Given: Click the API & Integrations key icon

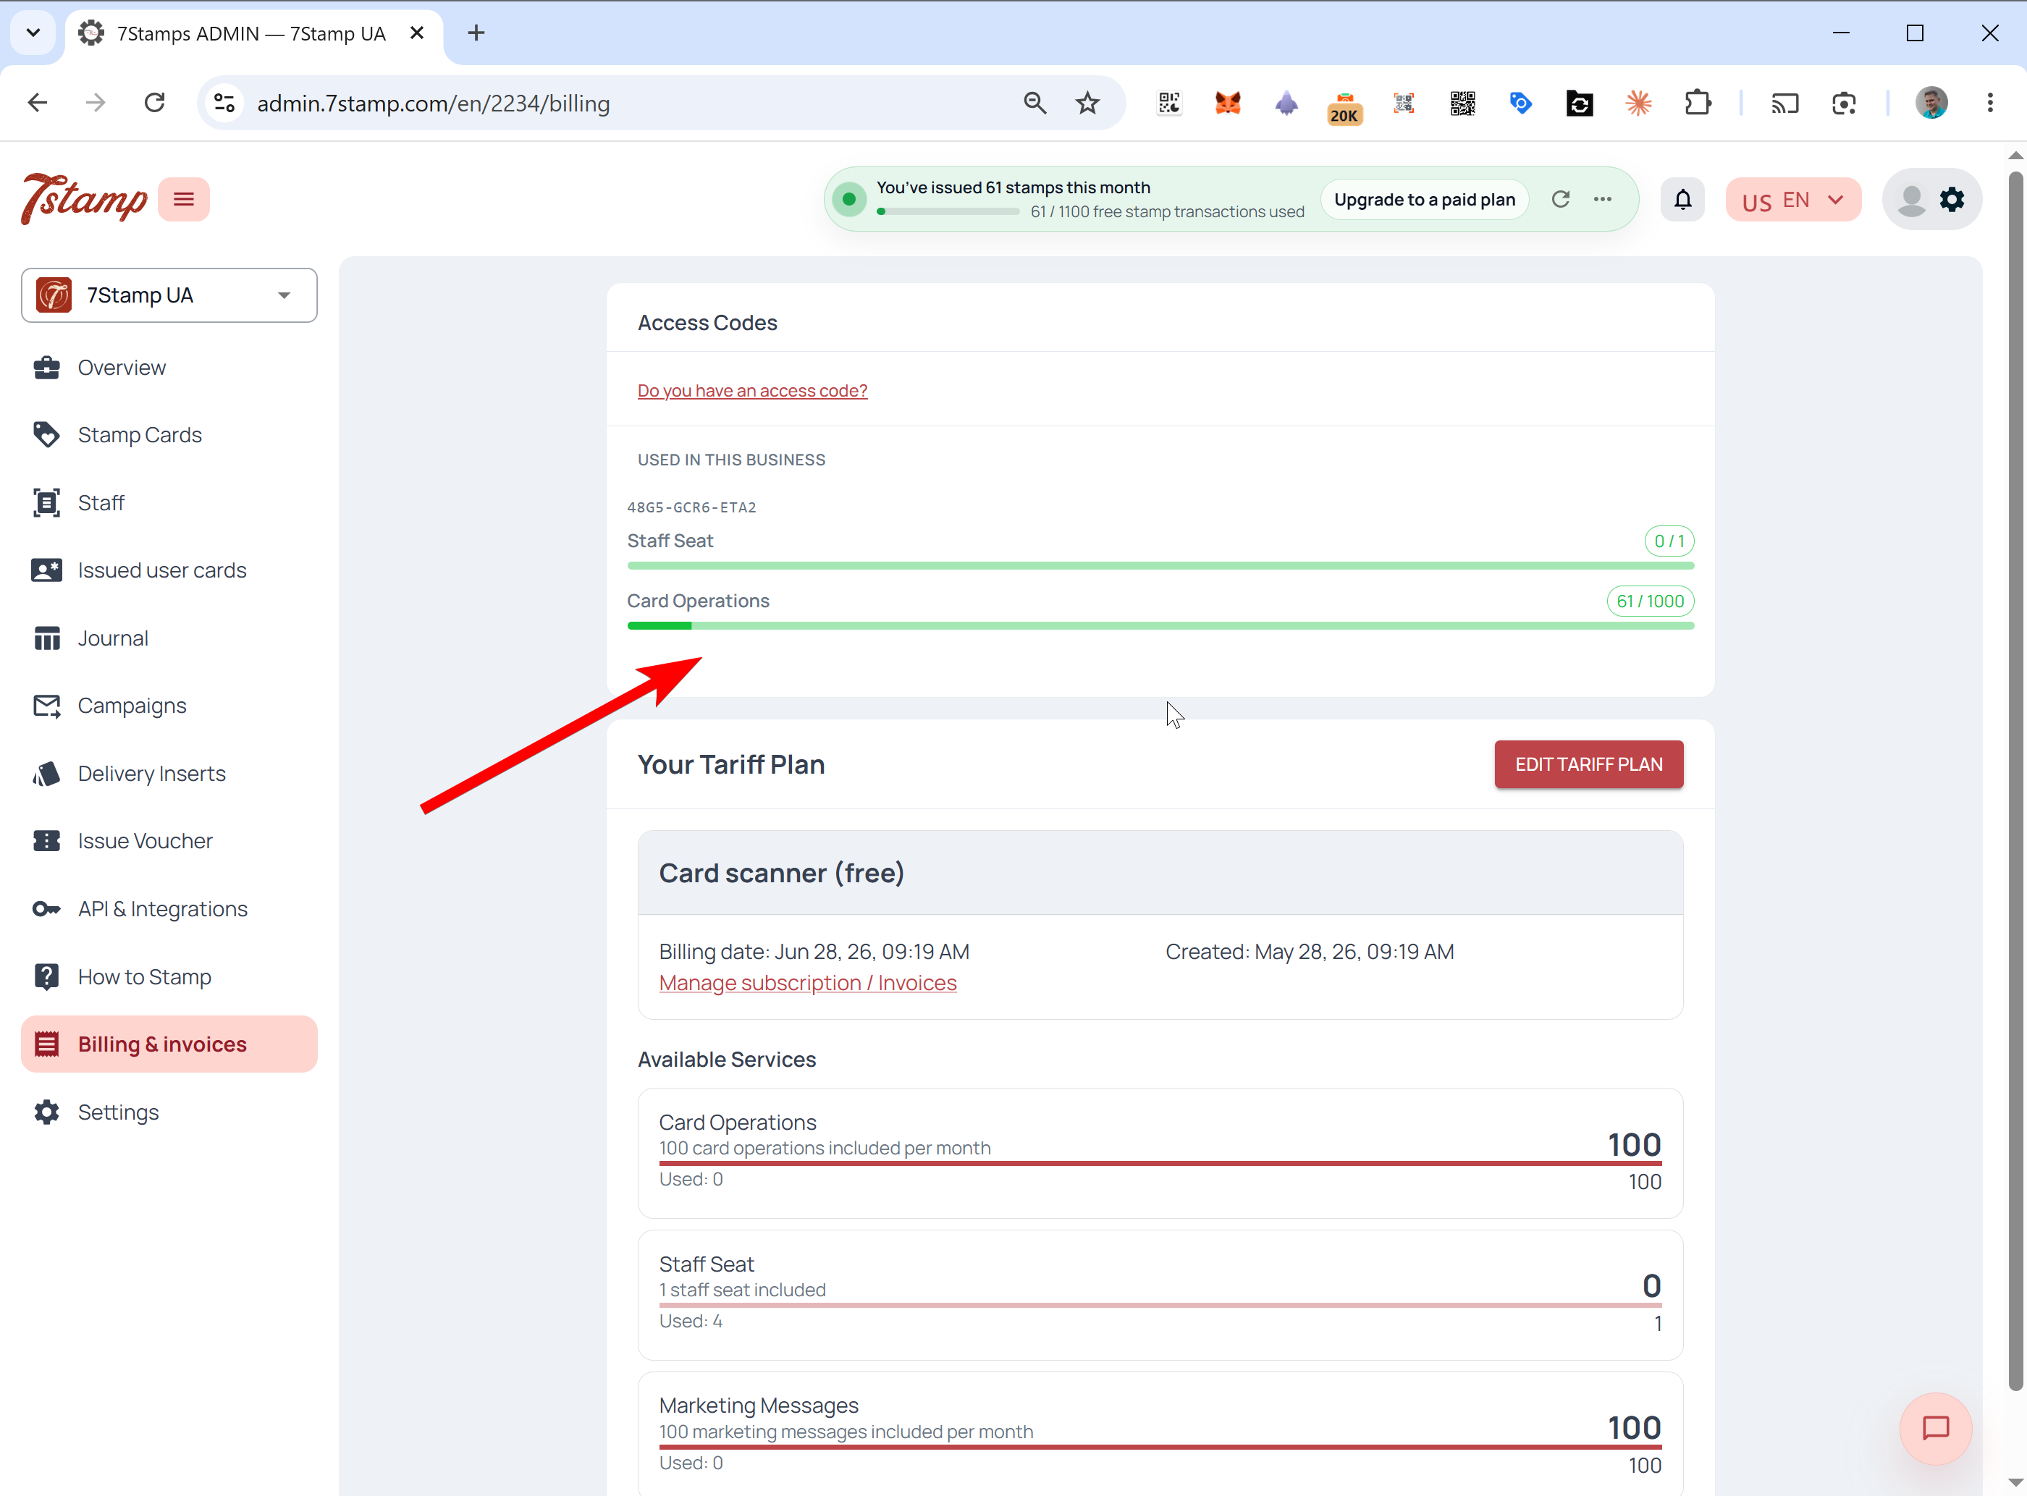Looking at the screenshot, I should coord(47,909).
